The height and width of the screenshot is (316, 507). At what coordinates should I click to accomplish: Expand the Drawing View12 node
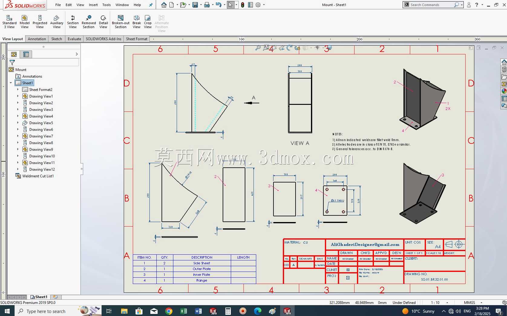tap(18, 169)
